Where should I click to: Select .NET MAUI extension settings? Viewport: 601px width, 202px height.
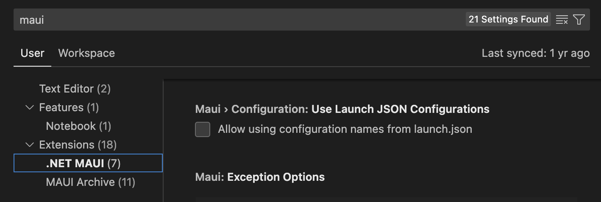[x=88, y=163]
